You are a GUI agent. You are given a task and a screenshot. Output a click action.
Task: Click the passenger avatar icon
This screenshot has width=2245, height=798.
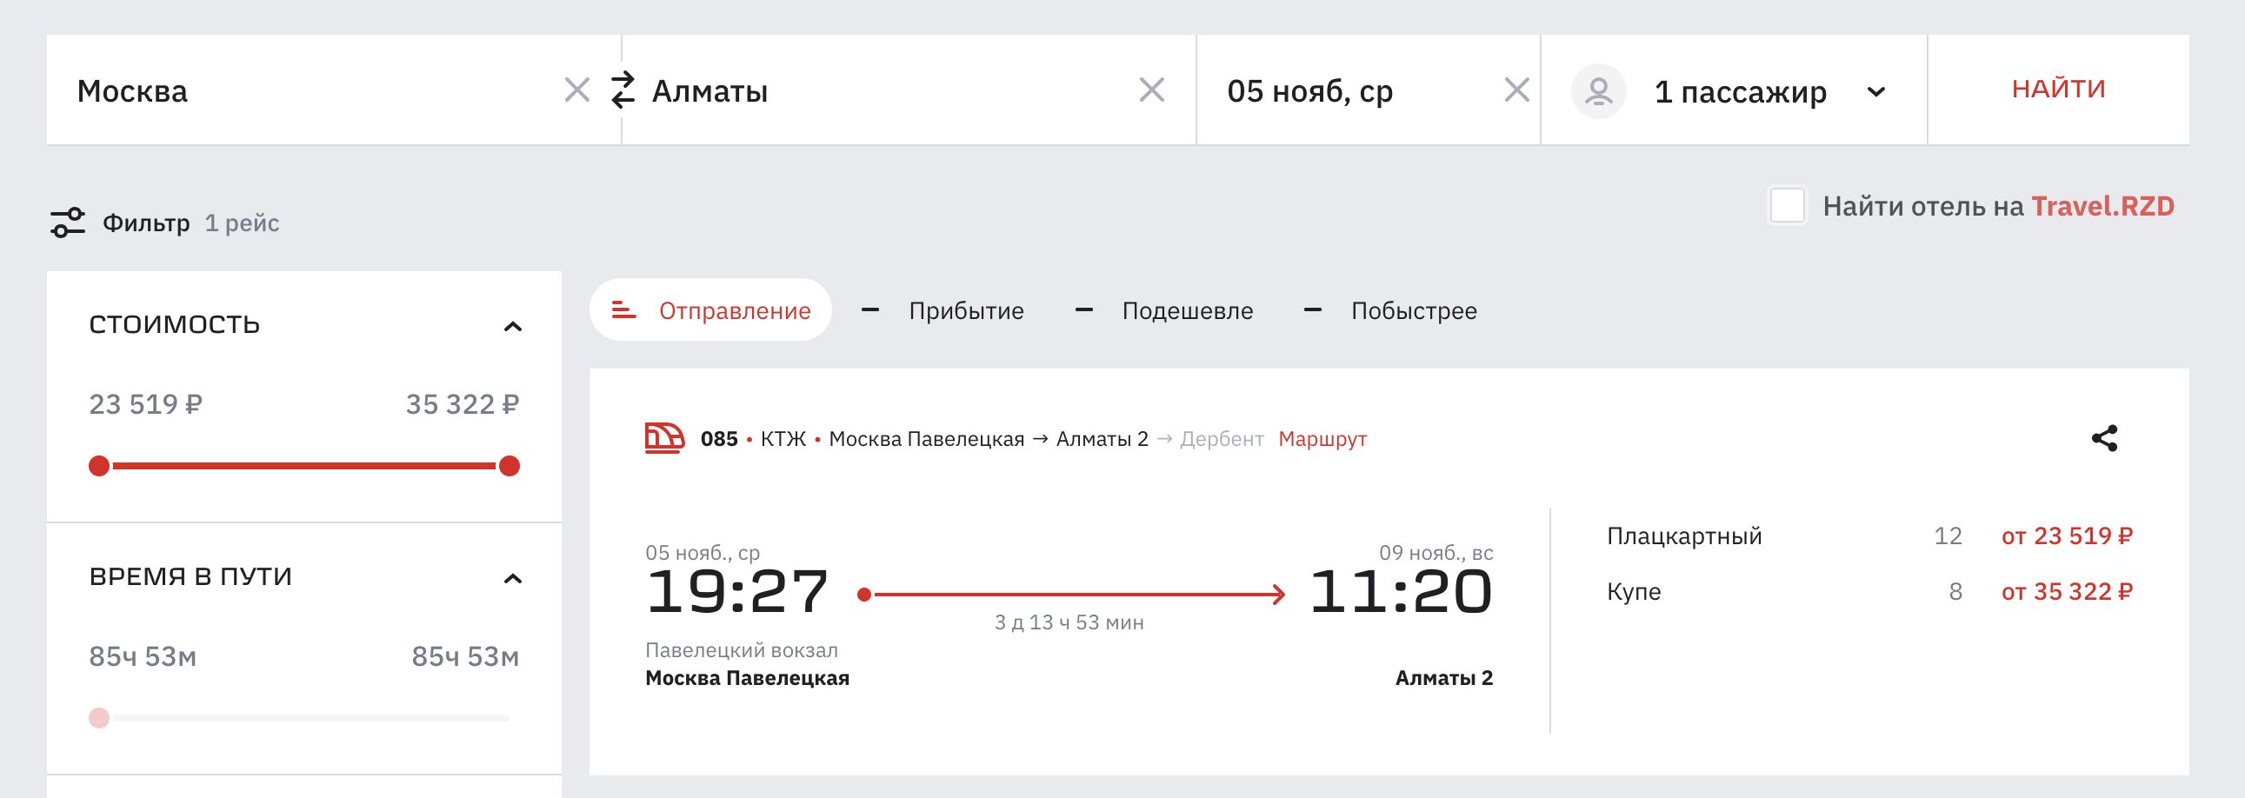(1598, 90)
